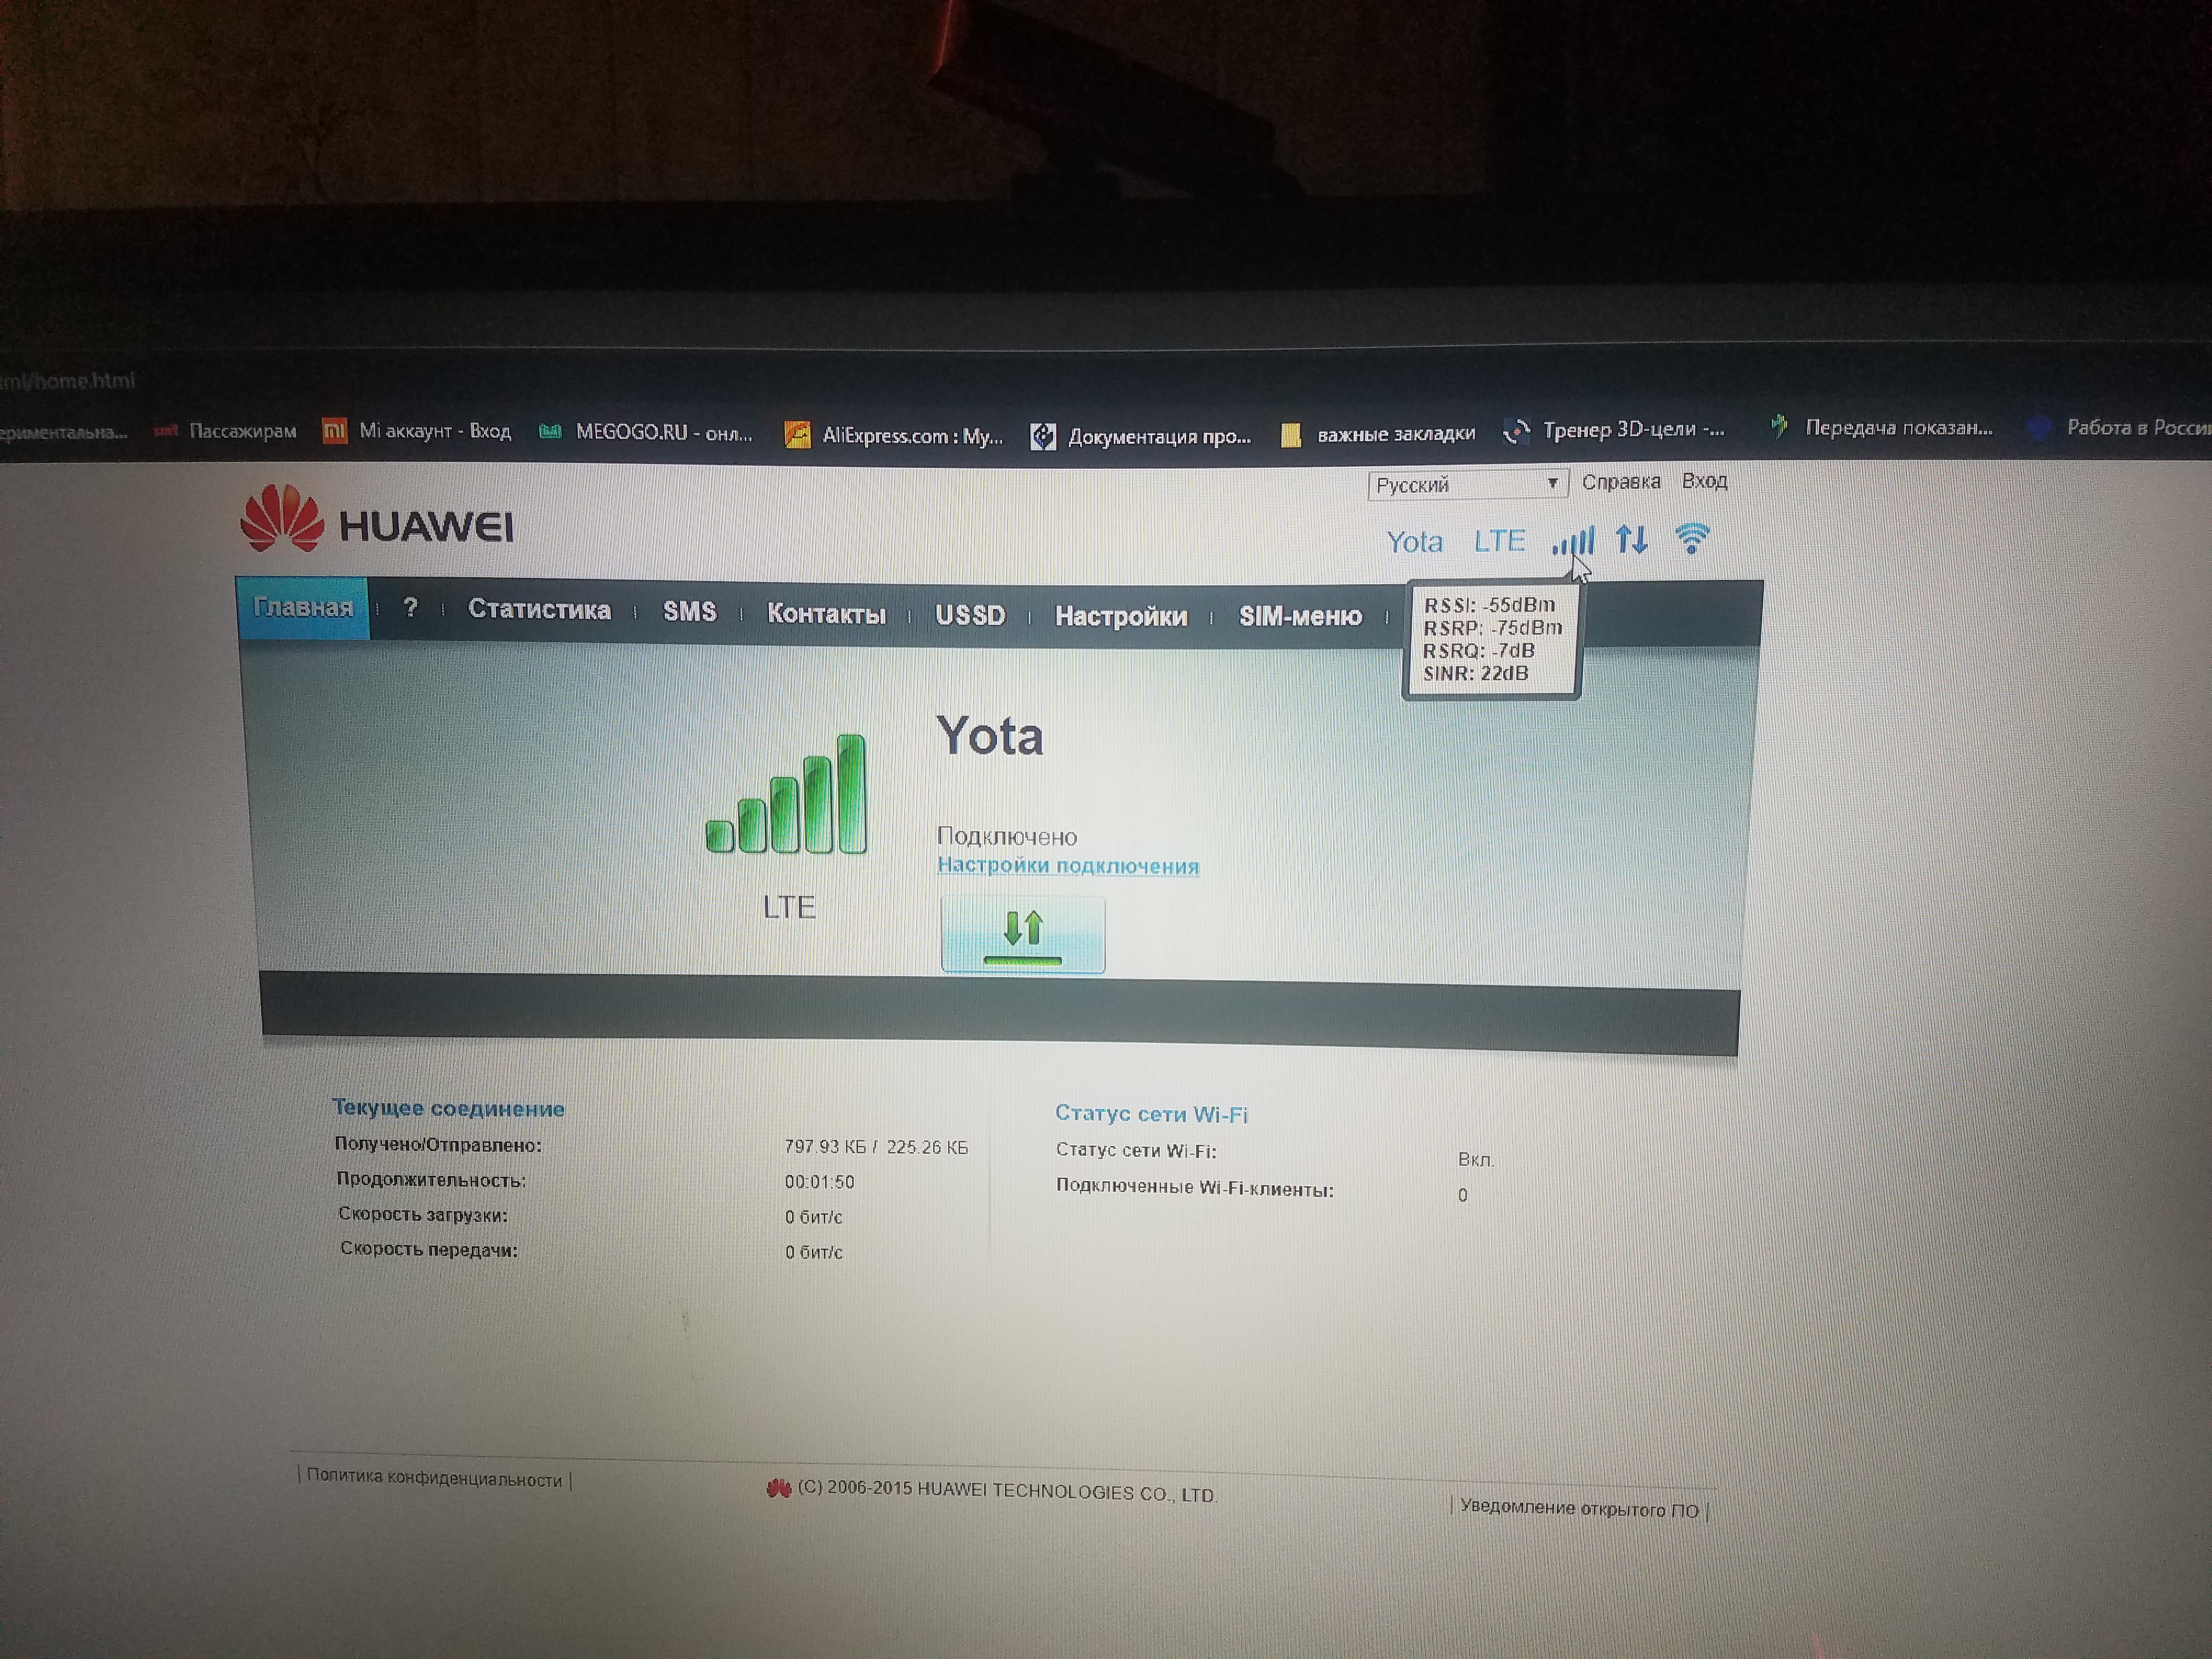2212x1659 pixels.
Task: Click the duration value 00:01:50
Action: (x=819, y=1182)
